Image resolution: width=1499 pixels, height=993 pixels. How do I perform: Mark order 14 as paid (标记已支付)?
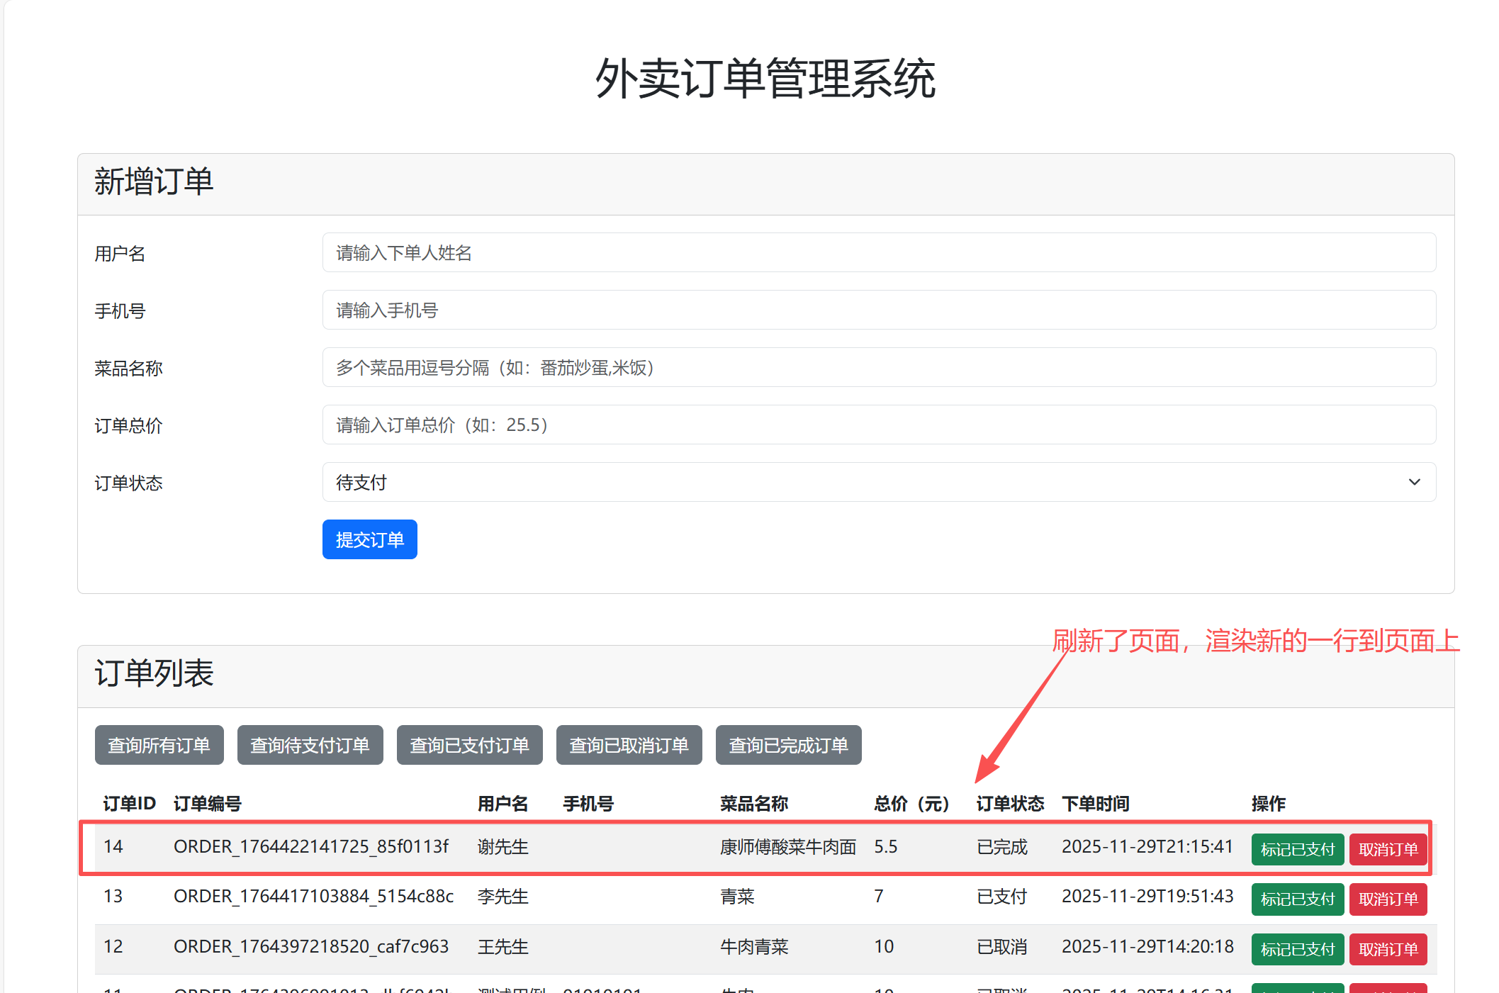(x=1297, y=849)
